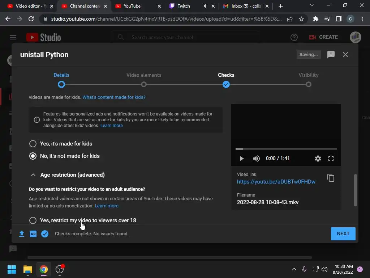The width and height of the screenshot is (370, 278).
Task: Click the page horizontal scrollbar at the bottom
Action: tap(170, 257)
